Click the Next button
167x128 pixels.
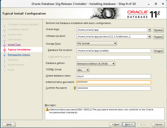click(x=129, y=124)
